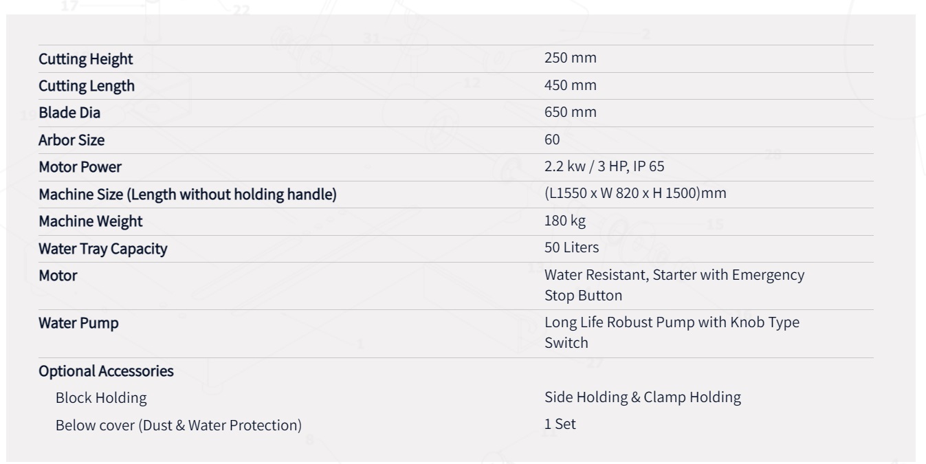Select the 180 kg weight value
Viewport: 926px width, 464px height.
pyautogui.click(x=565, y=221)
